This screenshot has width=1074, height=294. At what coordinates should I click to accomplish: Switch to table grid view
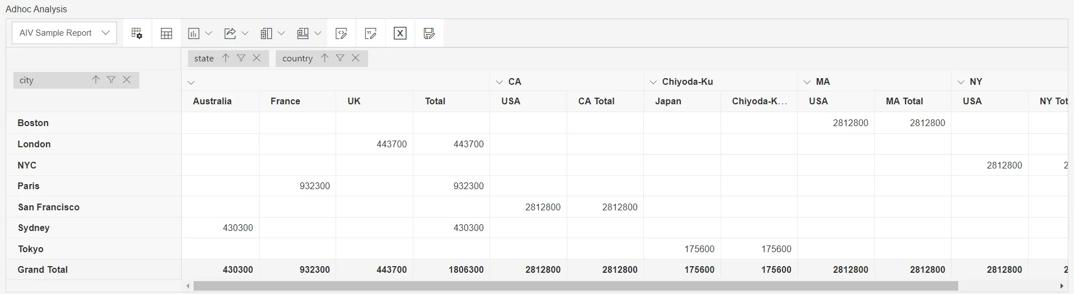[x=166, y=33]
